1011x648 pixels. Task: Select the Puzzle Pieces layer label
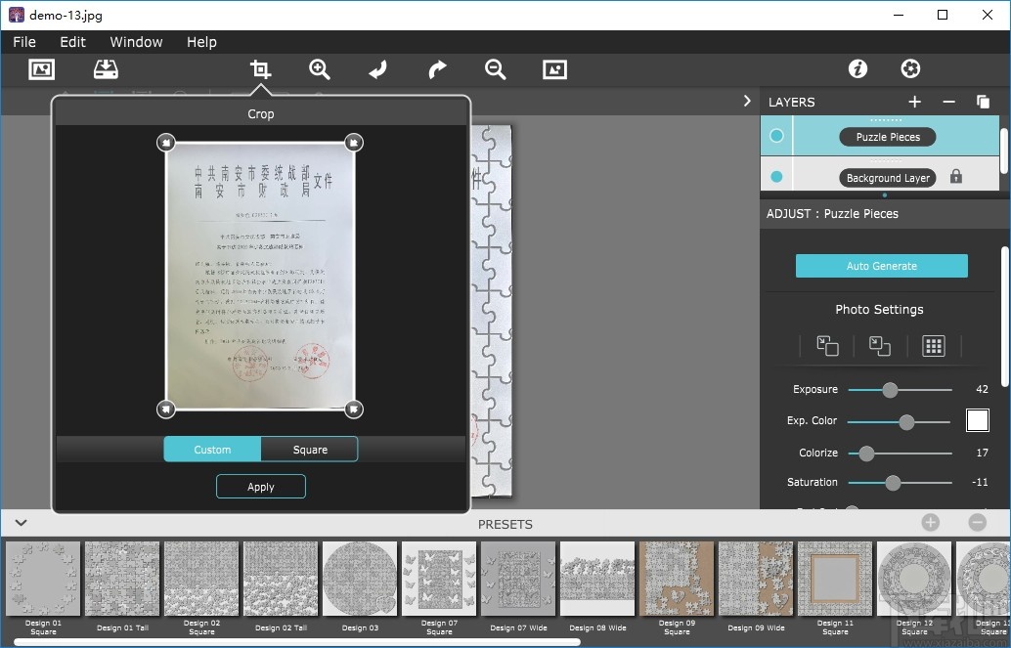(x=888, y=137)
